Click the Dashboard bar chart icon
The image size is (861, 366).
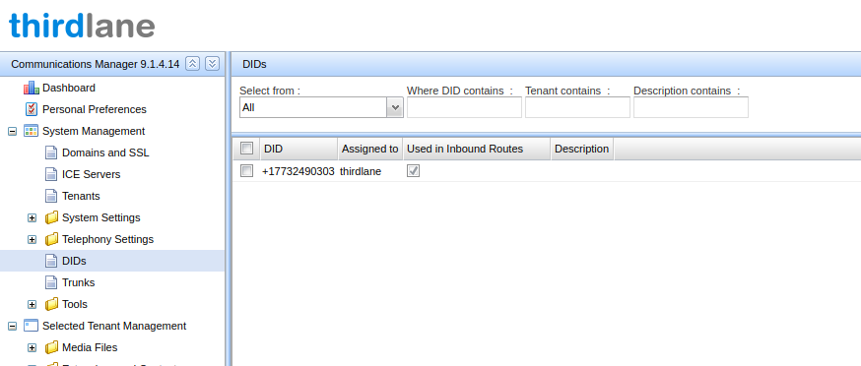(x=32, y=88)
